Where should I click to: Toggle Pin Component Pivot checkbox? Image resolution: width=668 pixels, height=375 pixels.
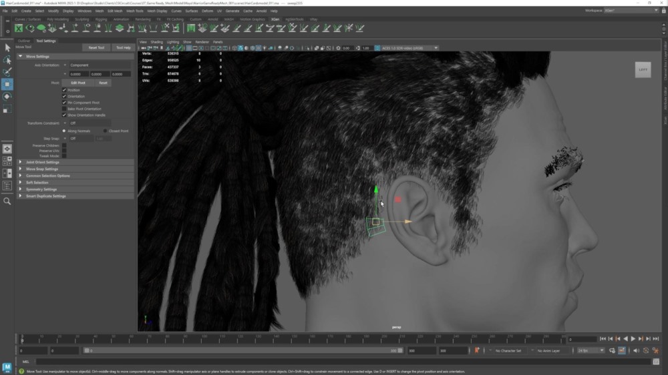coord(64,103)
